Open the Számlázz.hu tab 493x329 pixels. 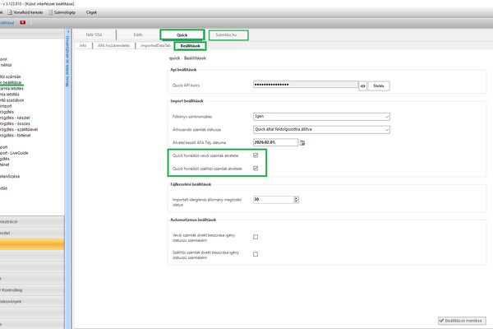(x=228, y=35)
